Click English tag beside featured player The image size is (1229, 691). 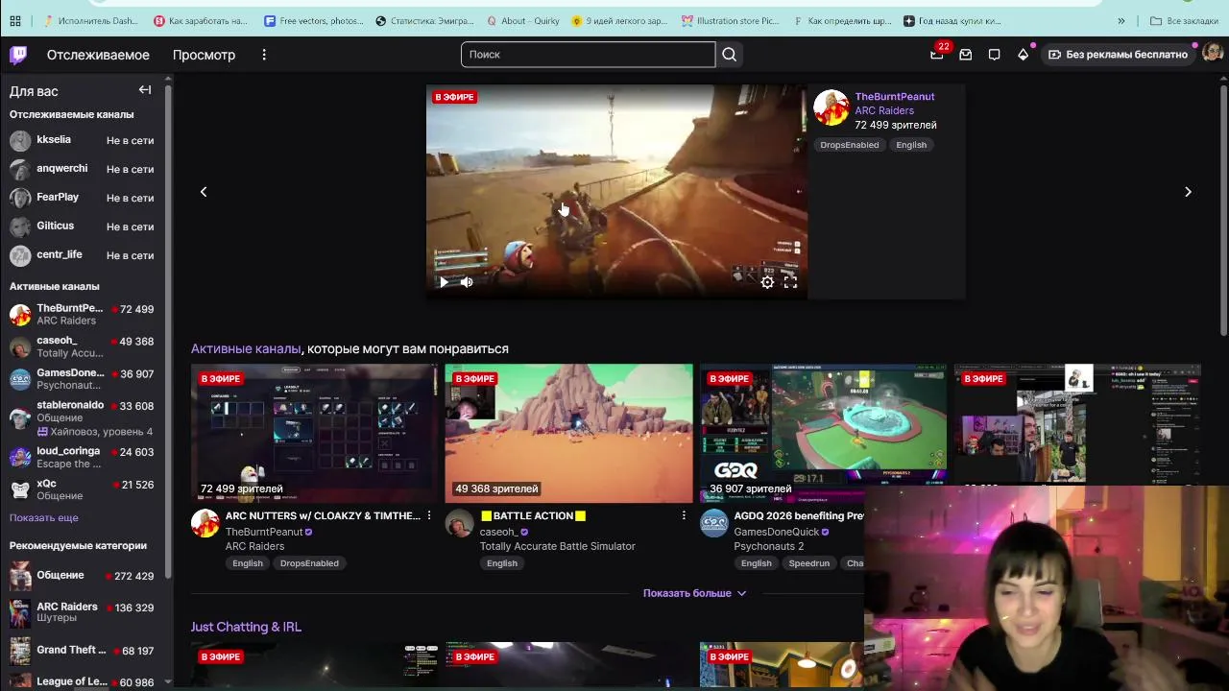(911, 145)
